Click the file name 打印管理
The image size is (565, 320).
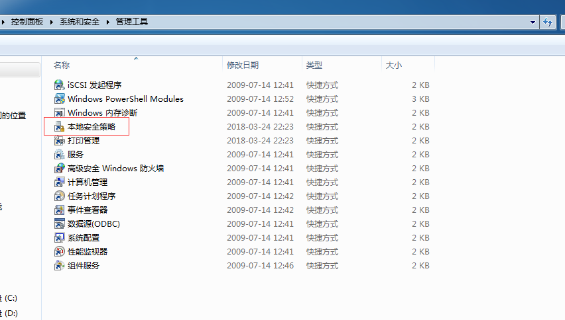(84, 140)
